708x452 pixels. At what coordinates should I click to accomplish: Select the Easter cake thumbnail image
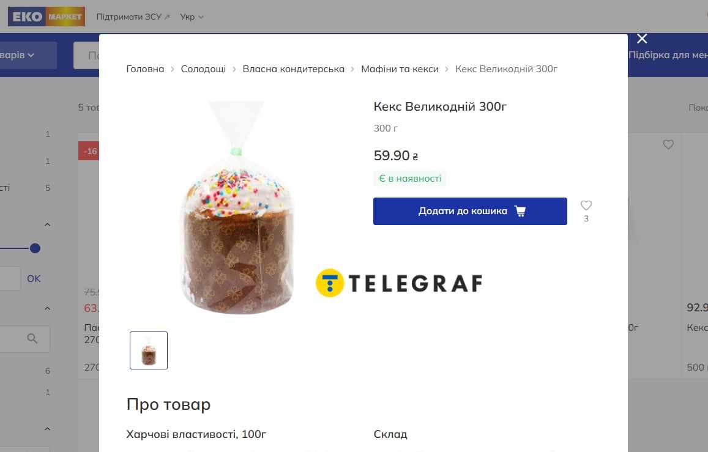[x=149, y=350]
